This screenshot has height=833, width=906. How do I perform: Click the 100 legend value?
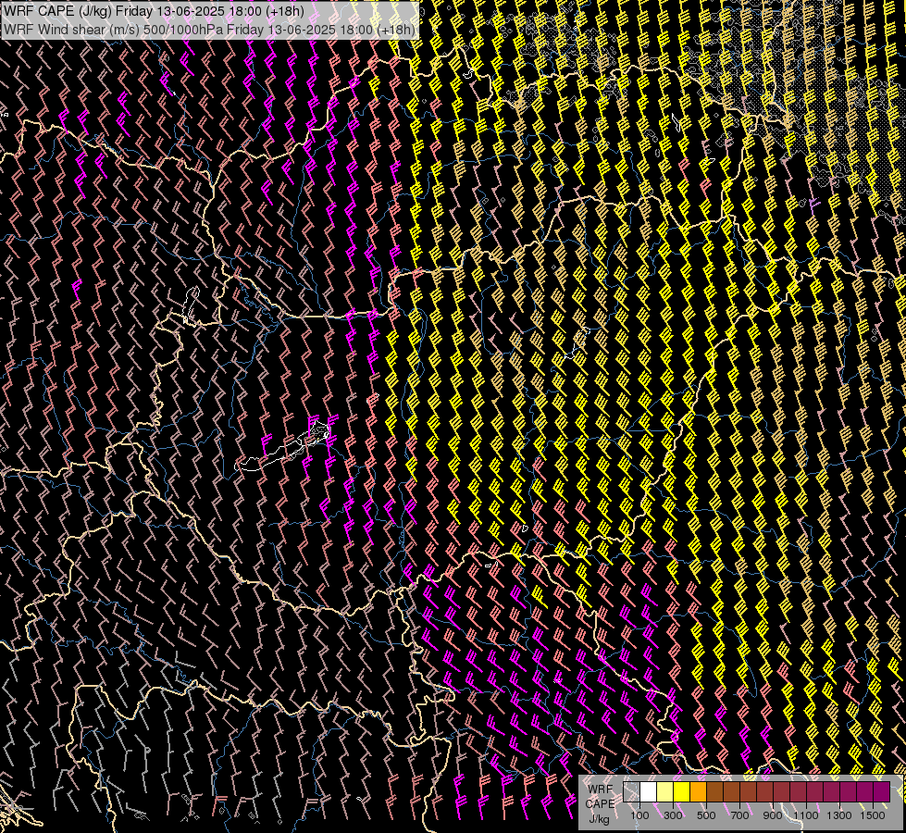(x=639, y=815)
